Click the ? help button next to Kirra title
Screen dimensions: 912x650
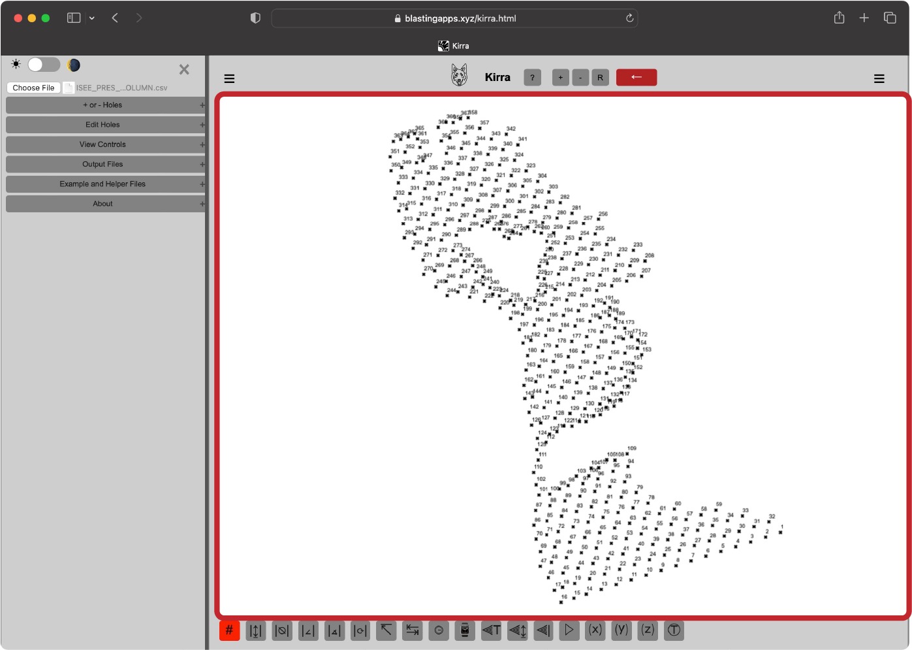(x=532, y=77)
